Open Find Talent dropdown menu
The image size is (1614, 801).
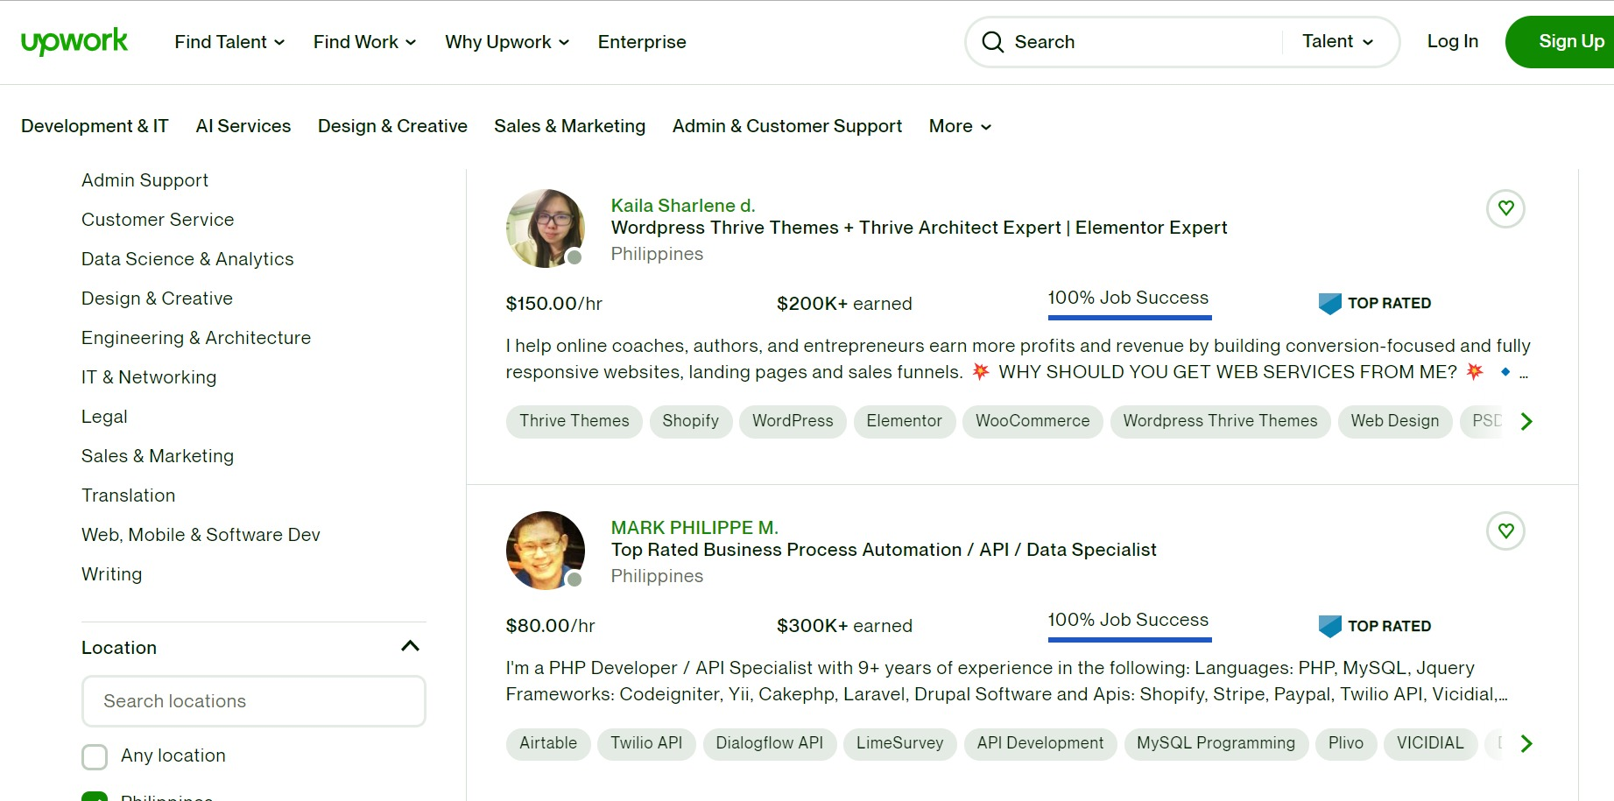[x=229, y=42]
